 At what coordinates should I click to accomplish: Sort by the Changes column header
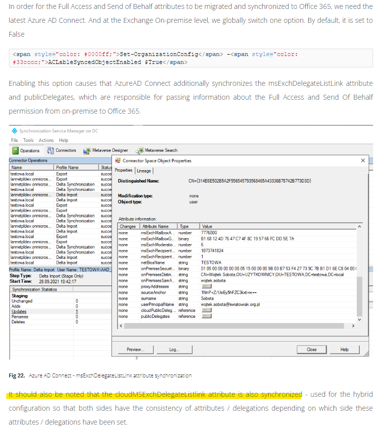pos(129,227)
